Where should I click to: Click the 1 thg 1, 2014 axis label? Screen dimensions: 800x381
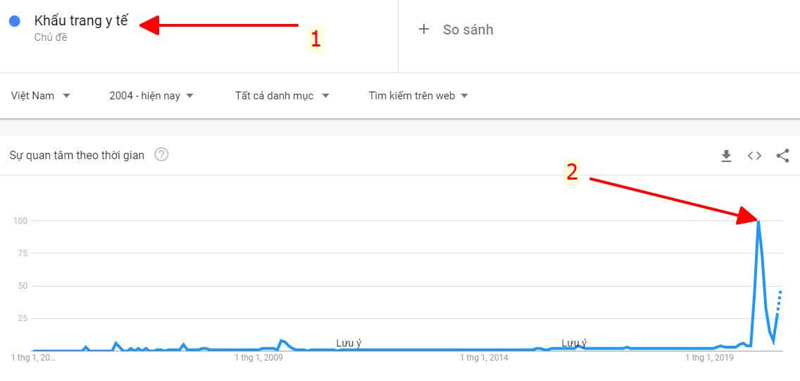(485, 358)
